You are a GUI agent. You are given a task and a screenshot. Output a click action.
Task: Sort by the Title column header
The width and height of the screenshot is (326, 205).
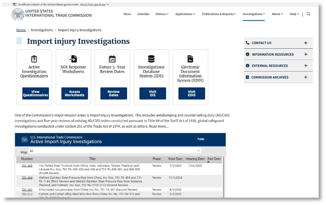pos(92,159)
